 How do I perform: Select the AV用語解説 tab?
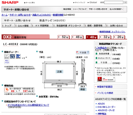point(42,26)
